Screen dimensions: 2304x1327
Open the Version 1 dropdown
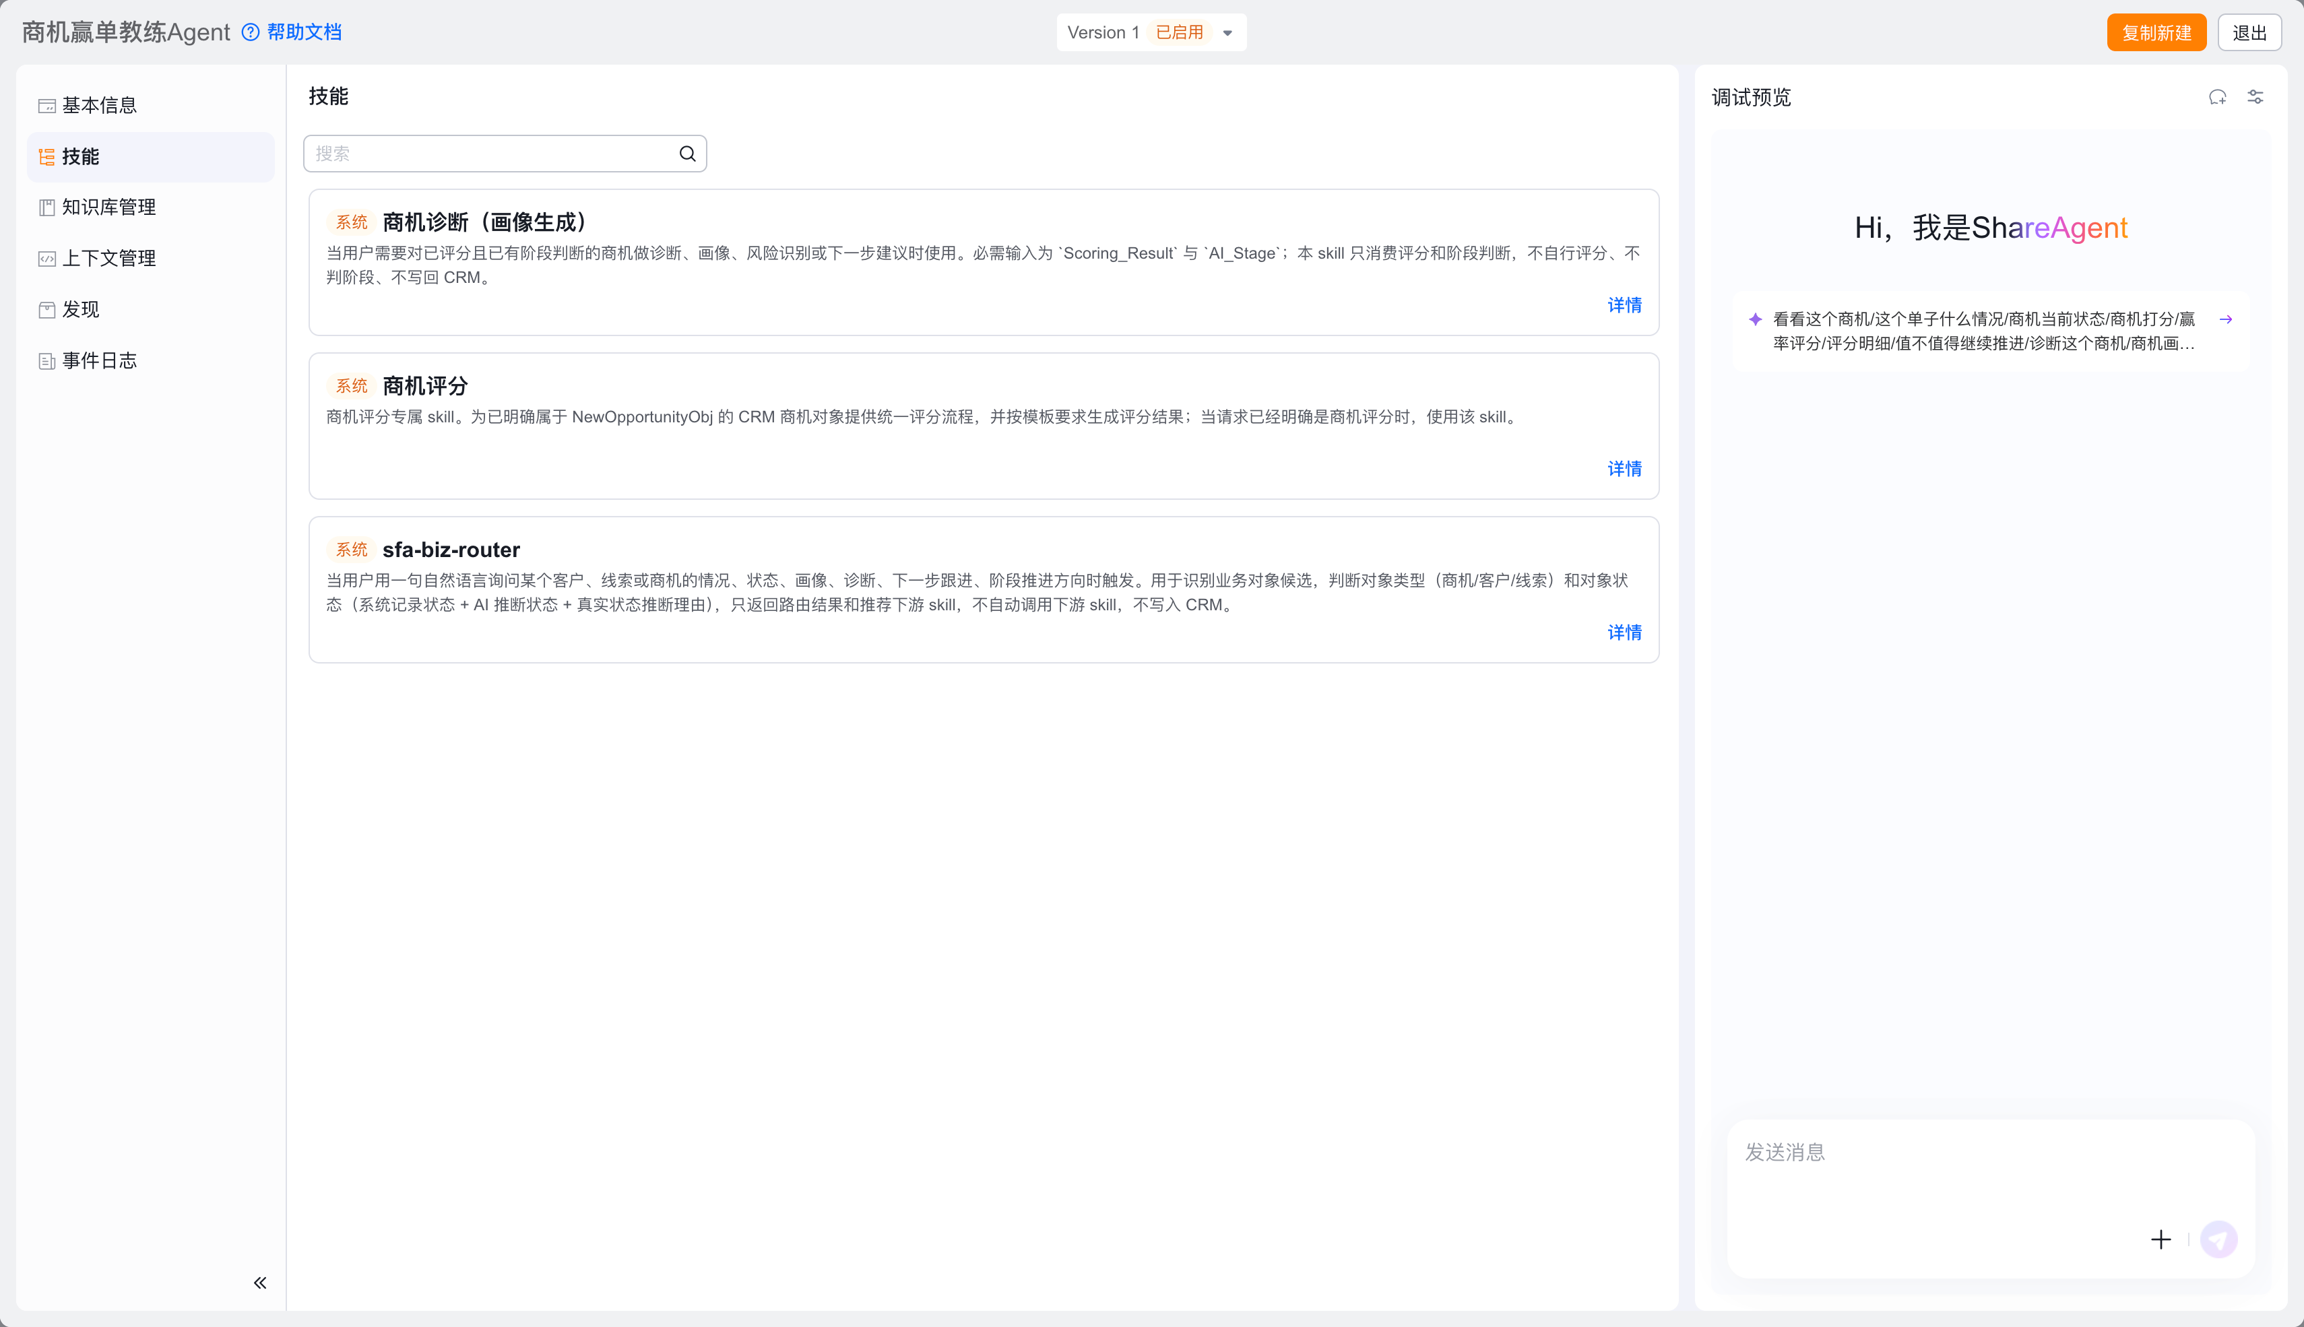pyautogui.click(x=1151, y=33)
